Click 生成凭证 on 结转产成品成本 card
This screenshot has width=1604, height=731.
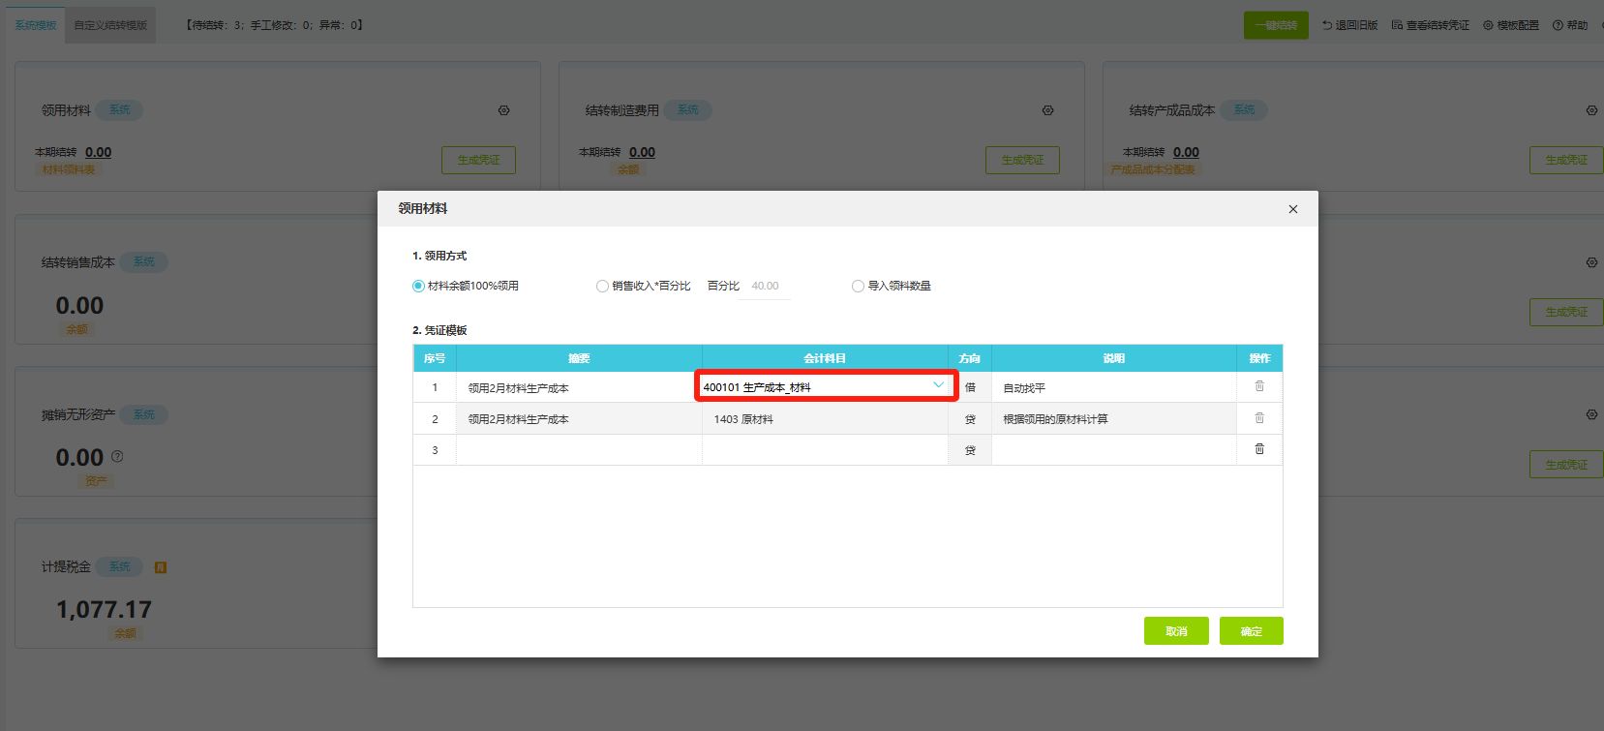(1566, 160)
